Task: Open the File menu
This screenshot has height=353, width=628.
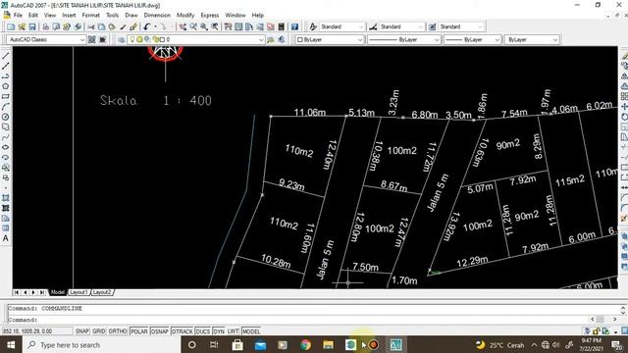Action: (18, 16)
